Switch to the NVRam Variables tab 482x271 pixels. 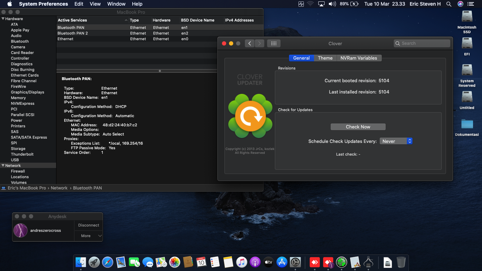[x=359, y=58]
